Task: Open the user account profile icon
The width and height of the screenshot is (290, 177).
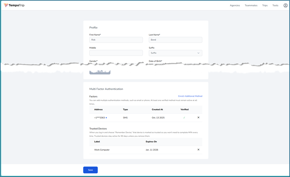Action: click(x=285, y=5)
